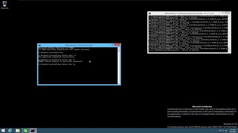Screen dimensions: 238x133
Task: Click scrollbar thumb in Command Prompt window
Action: [x=119, y=51]
